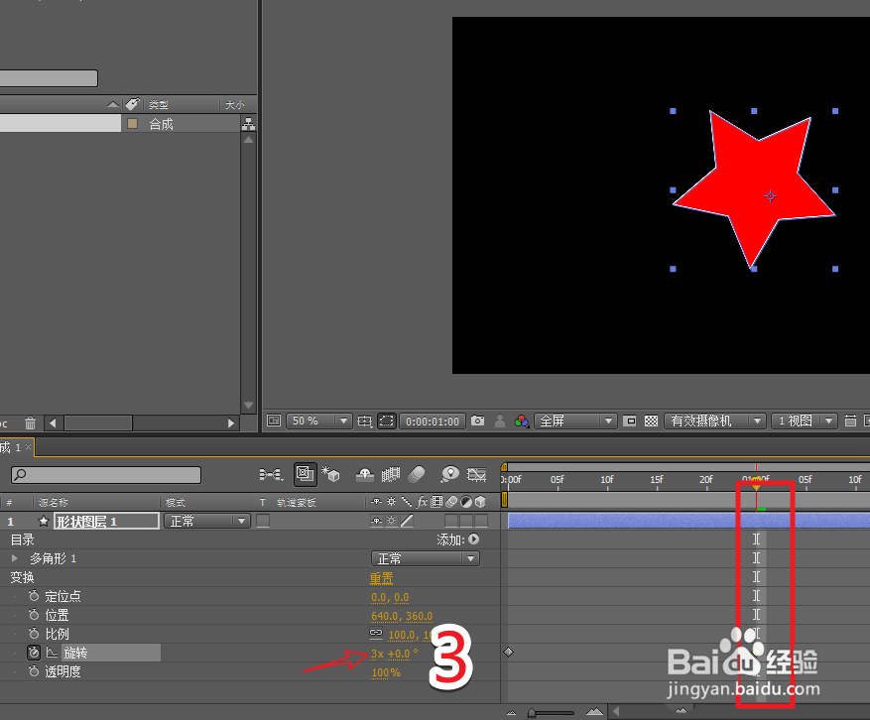Click the +0.0 rotation degrees value

click(x=399, y=654)
